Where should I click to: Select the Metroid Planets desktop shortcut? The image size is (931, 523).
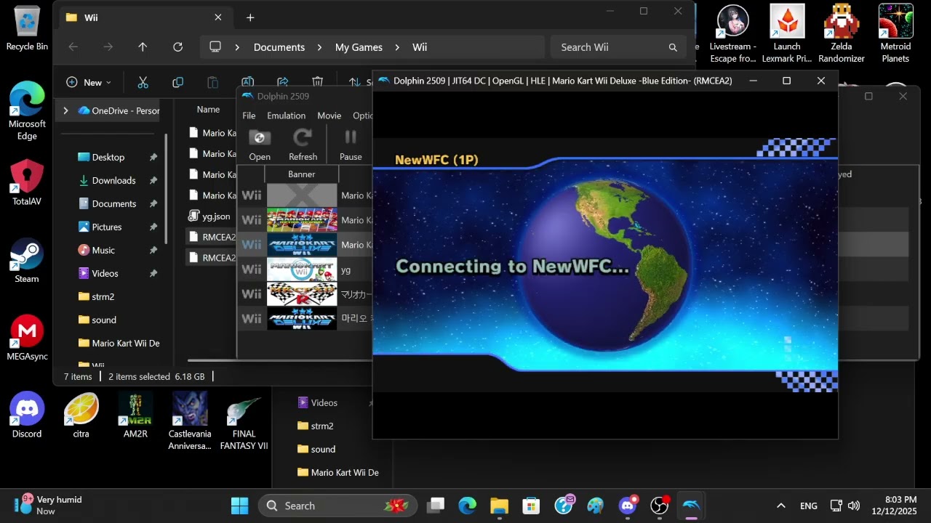coord(895,33)
